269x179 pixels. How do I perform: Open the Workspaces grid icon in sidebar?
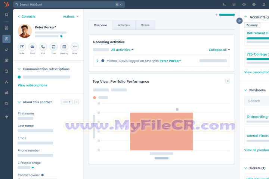click(6, 28)
